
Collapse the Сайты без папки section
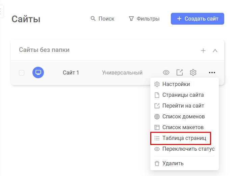(x=215, y=51)
